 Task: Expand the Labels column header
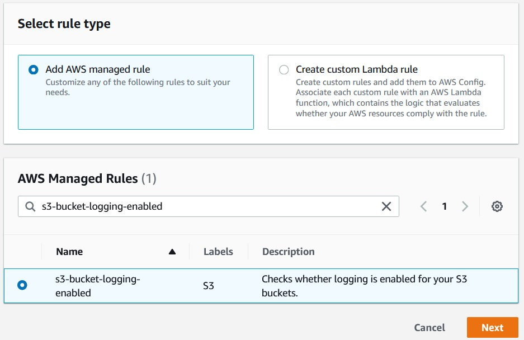tap(218, 252)
